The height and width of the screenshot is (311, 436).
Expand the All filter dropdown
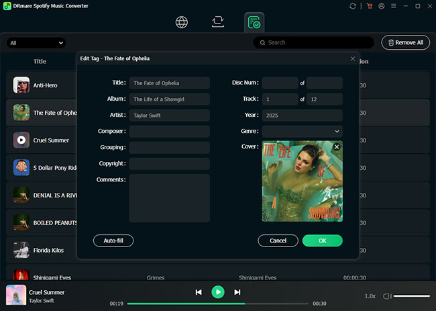pos(36,43)
